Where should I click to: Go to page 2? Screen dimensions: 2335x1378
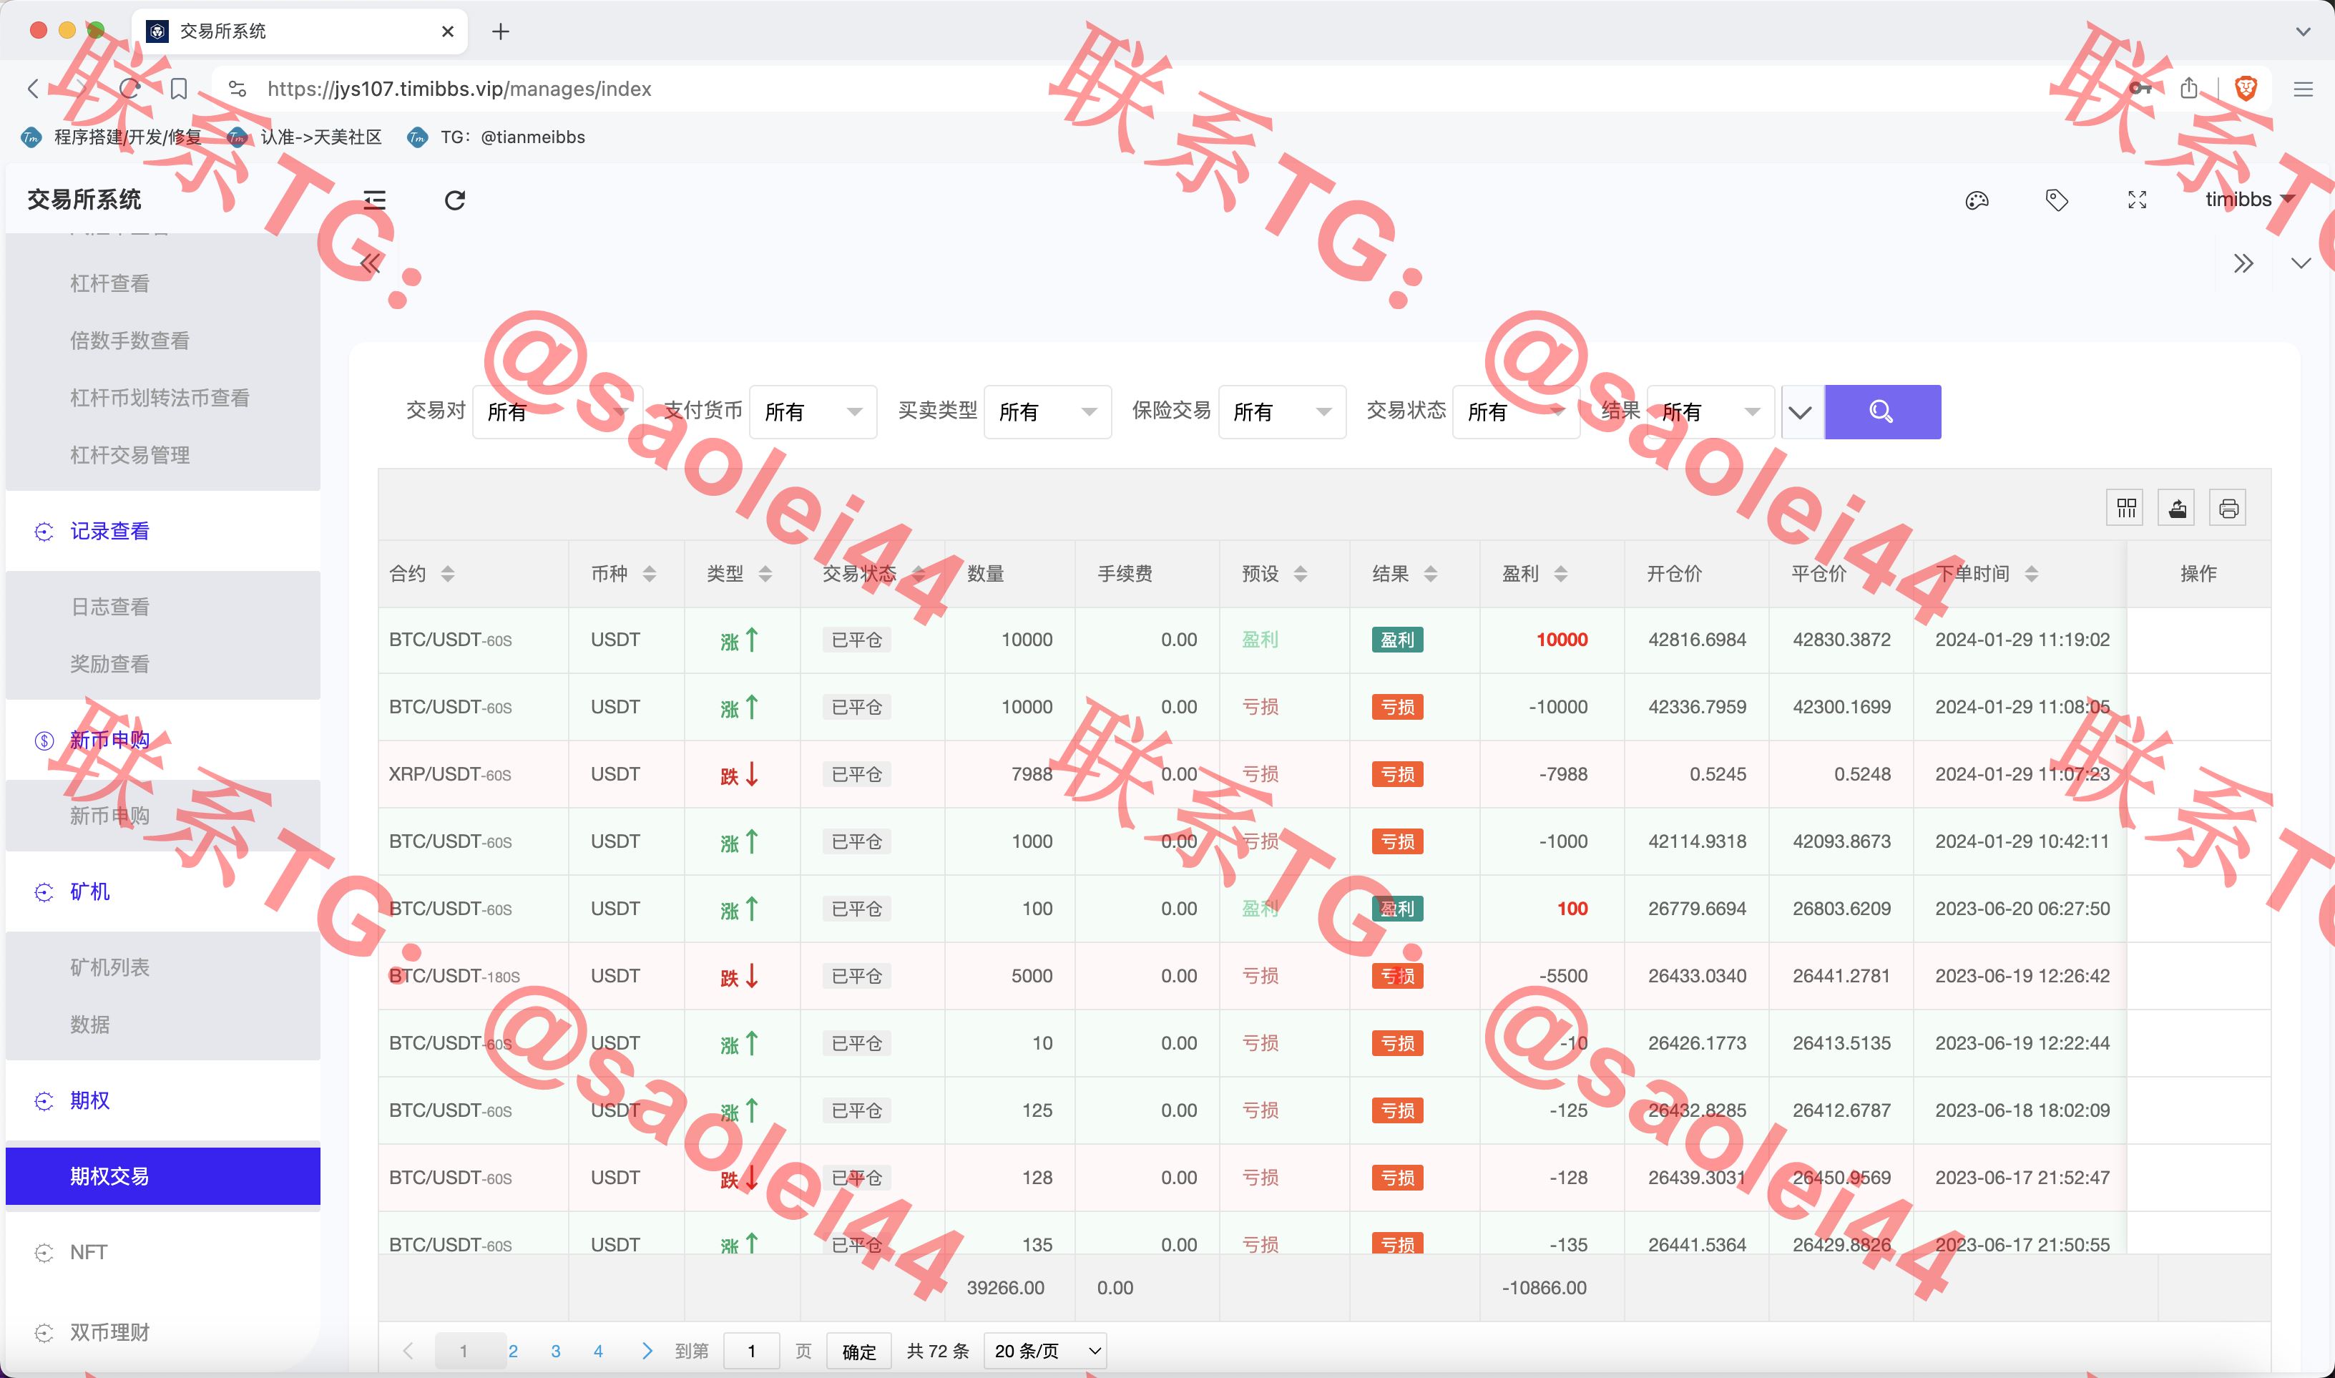pyautogui.click(x=512, y=1351)
